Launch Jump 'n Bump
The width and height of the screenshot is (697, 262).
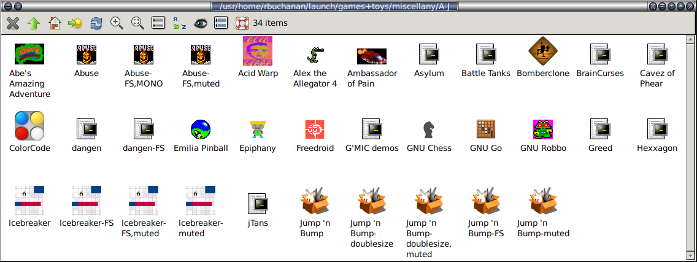315,200
